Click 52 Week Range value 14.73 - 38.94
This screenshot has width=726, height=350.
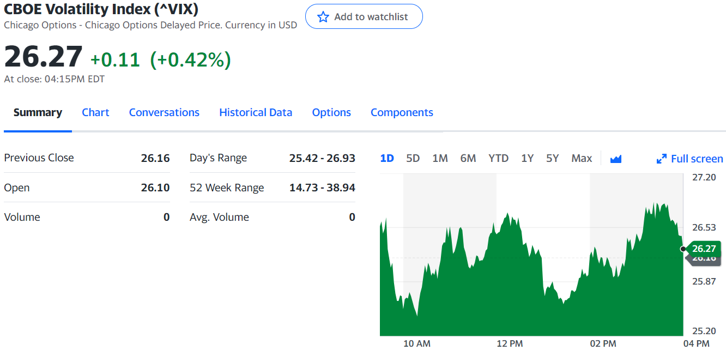(x=322, y=188)
